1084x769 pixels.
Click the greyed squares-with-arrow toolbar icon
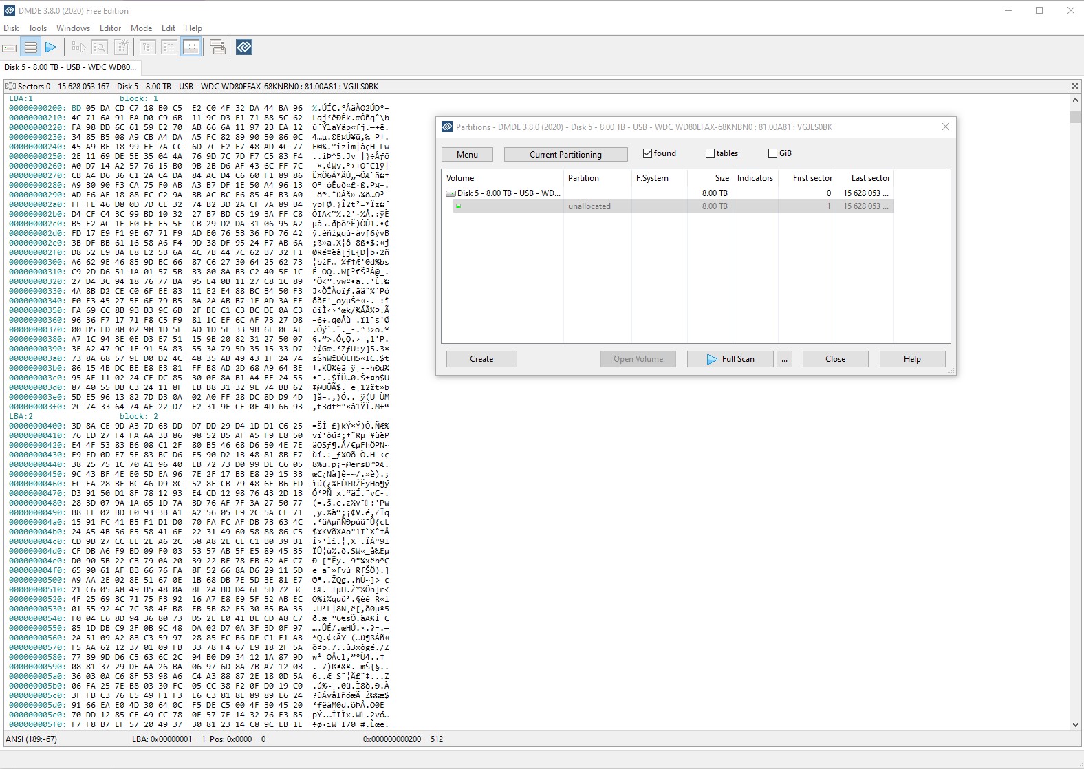coord(78,47)
